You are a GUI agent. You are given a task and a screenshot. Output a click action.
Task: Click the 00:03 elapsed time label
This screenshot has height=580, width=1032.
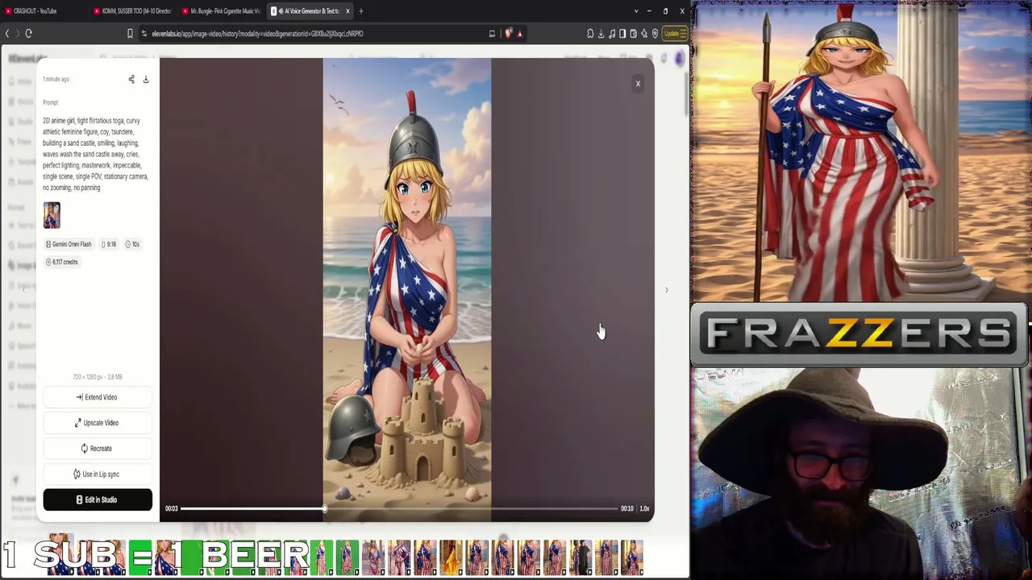point(171,508)
